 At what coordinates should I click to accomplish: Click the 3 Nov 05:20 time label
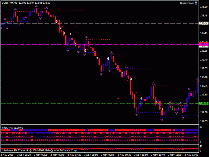tap(24, 155)
